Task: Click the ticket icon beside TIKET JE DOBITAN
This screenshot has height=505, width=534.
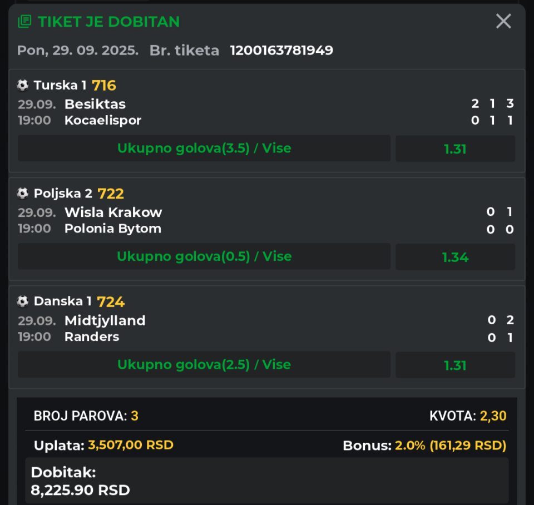Action: (24, 22)
